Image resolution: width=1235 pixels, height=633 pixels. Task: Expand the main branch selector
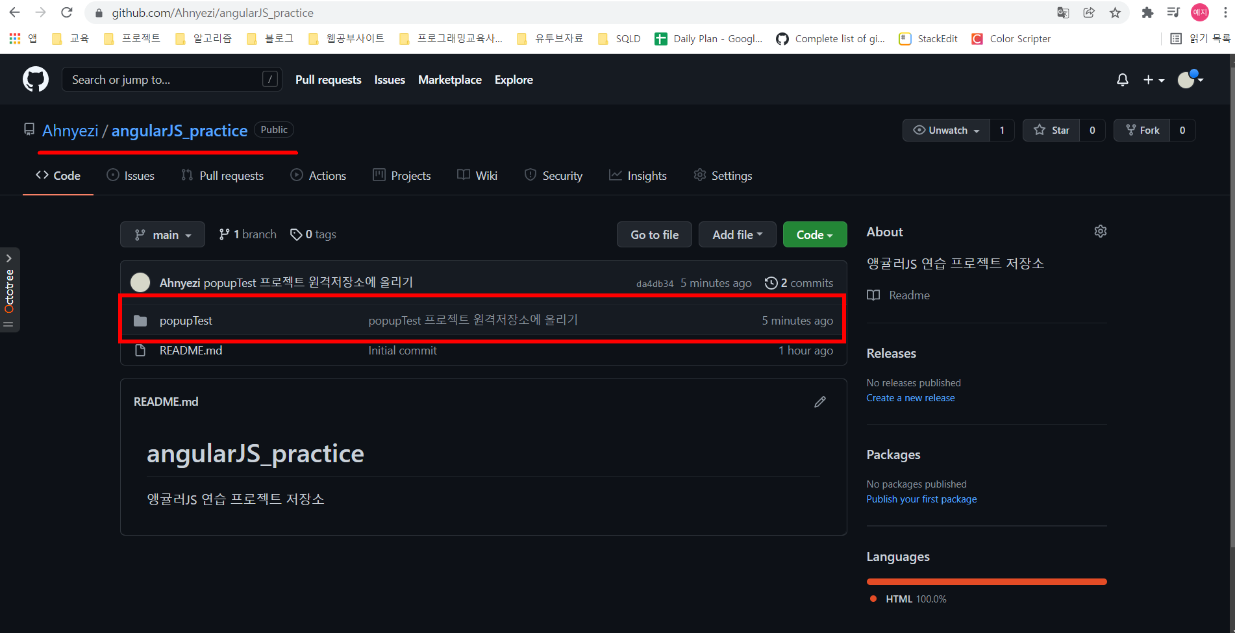(x=162, y=234)
